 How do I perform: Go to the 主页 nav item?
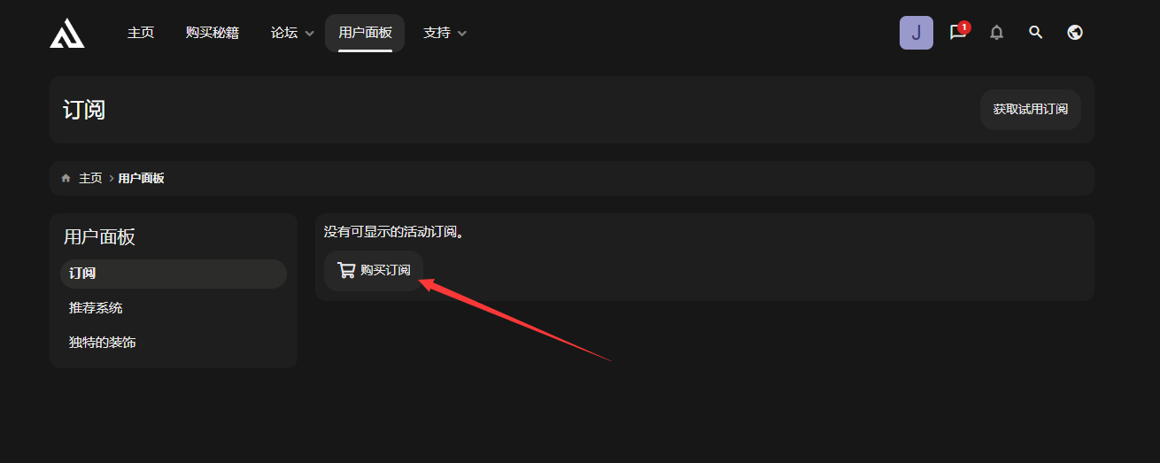coord(141,33)
